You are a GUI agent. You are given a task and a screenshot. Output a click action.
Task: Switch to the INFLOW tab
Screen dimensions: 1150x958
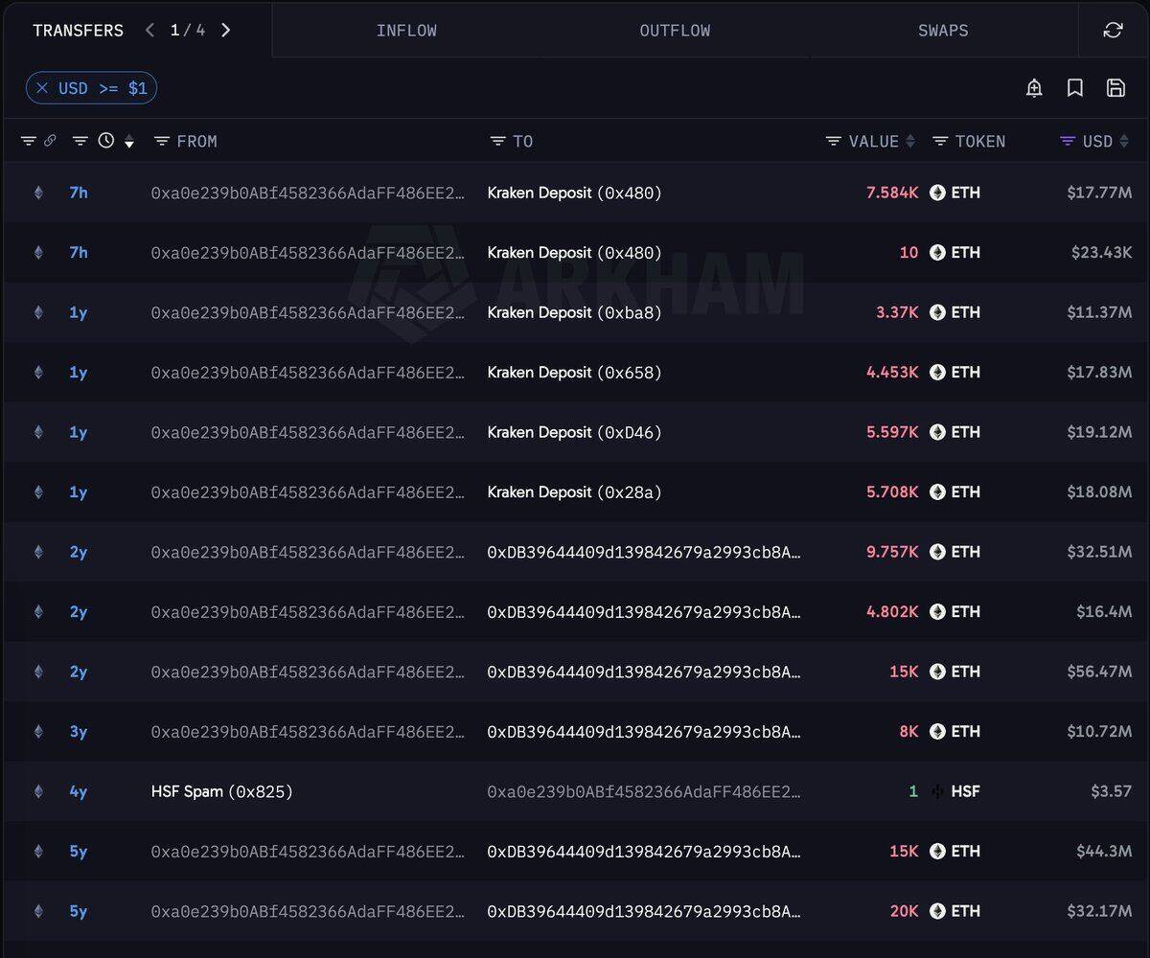pos(406,30)
